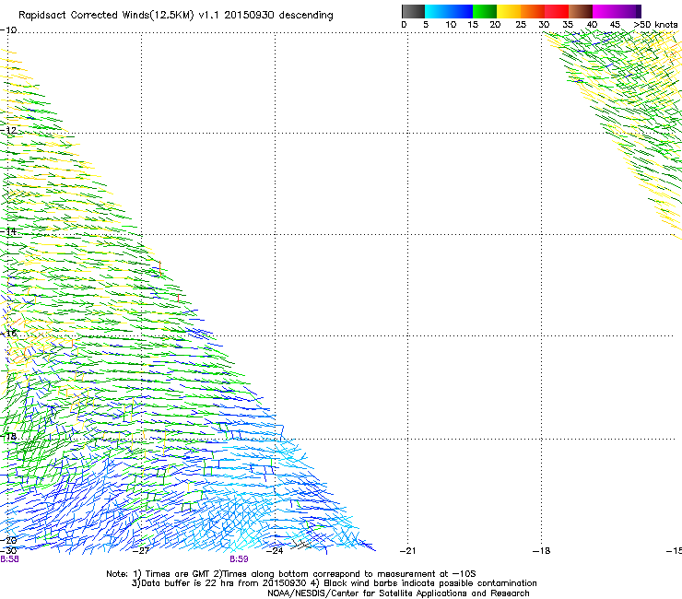Click the gray 0-5 knots color segment
Viewport: 682px width, 599px height.
coord(413,11)
